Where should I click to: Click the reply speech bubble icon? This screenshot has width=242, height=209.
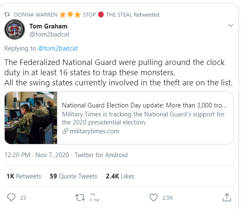(x=11, y=197)
